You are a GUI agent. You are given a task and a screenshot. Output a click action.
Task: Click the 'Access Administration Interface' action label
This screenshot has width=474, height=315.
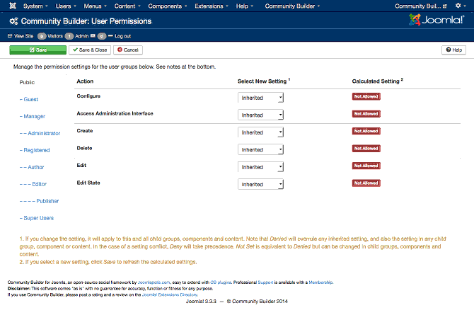point(115,113)
